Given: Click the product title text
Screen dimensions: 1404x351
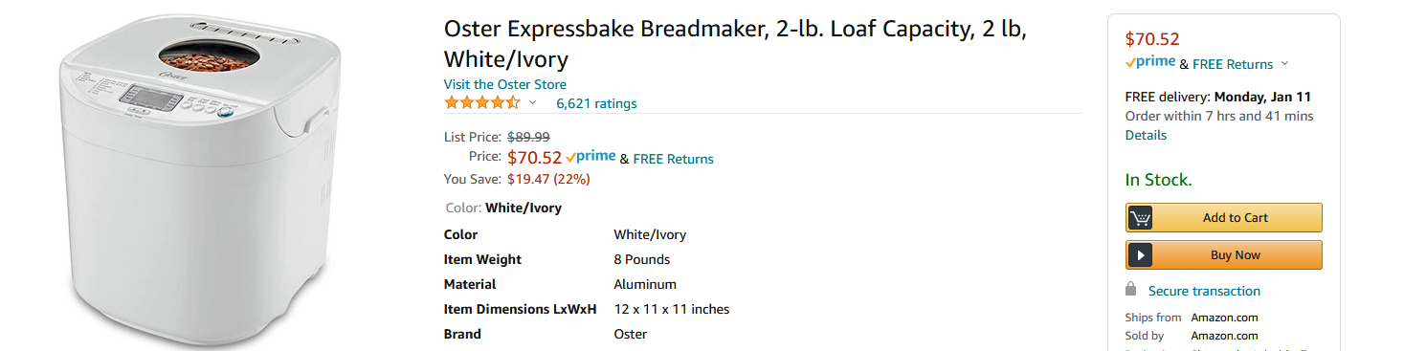Looking at the screenshot, I should coord(735,44).
